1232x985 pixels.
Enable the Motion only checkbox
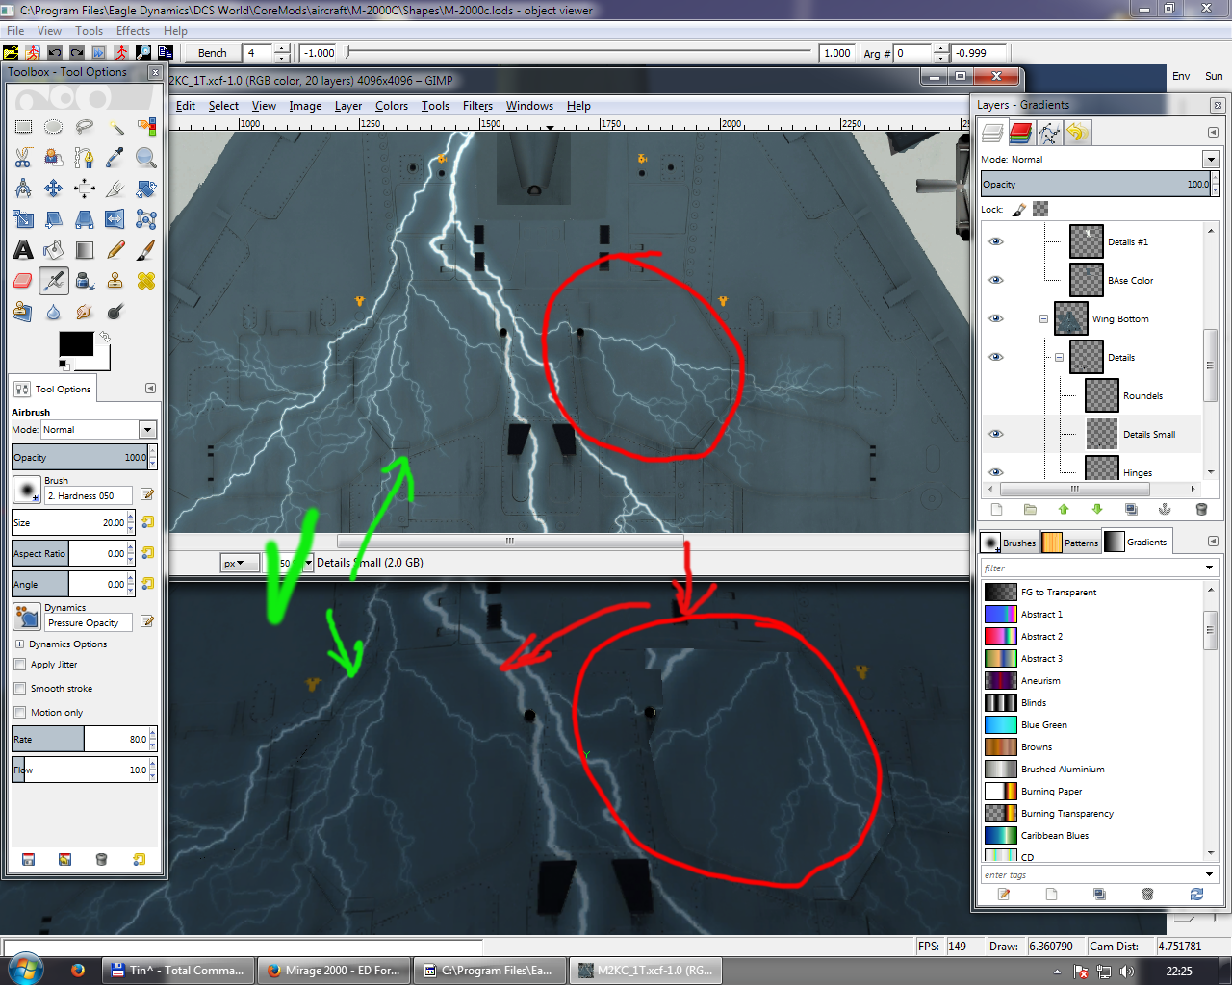(20, 712)
